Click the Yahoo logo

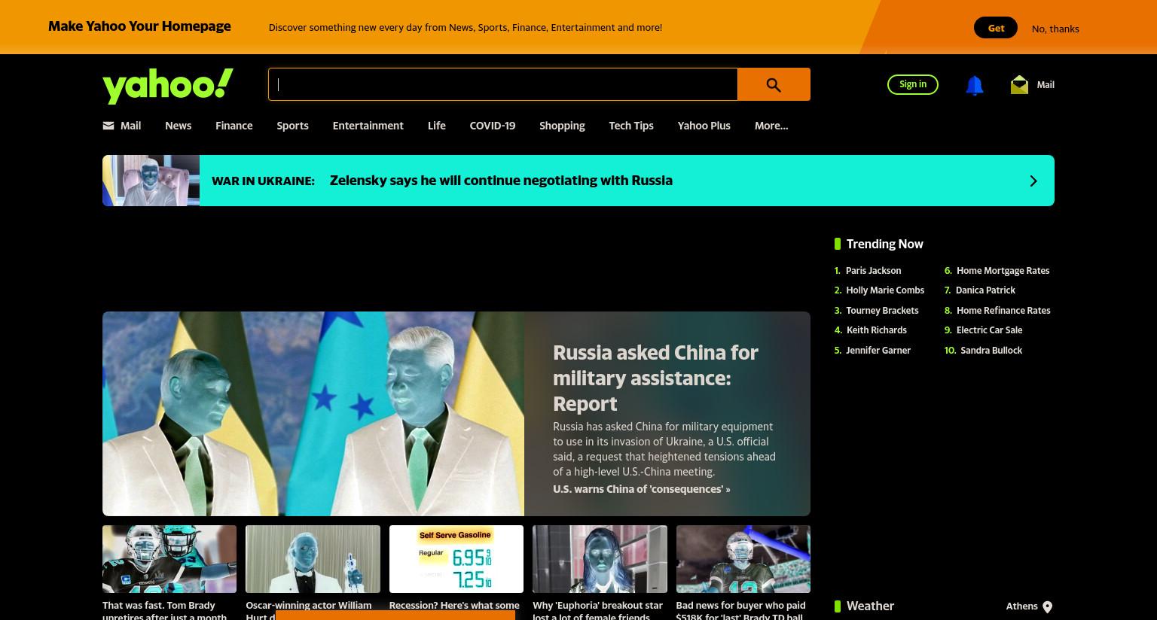[x=168, y=86]
